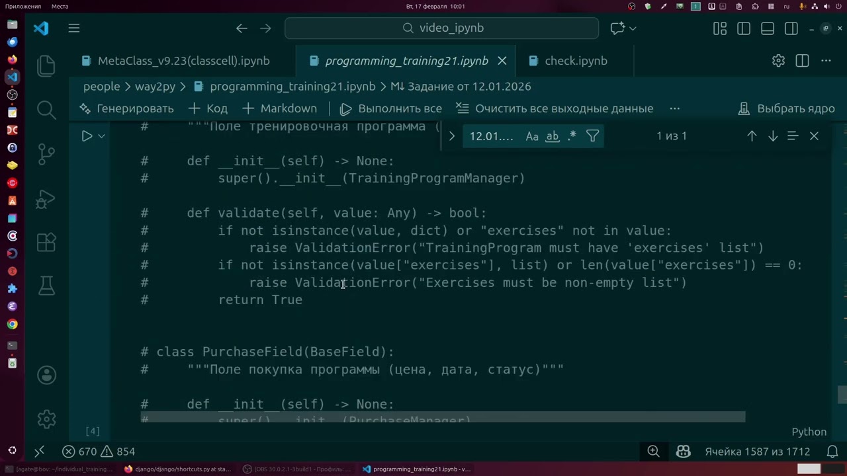Image resolution: width=847 pixels, height=476 pixels.
Task: Open the Run and Debug view
Action: click(46, 198)
